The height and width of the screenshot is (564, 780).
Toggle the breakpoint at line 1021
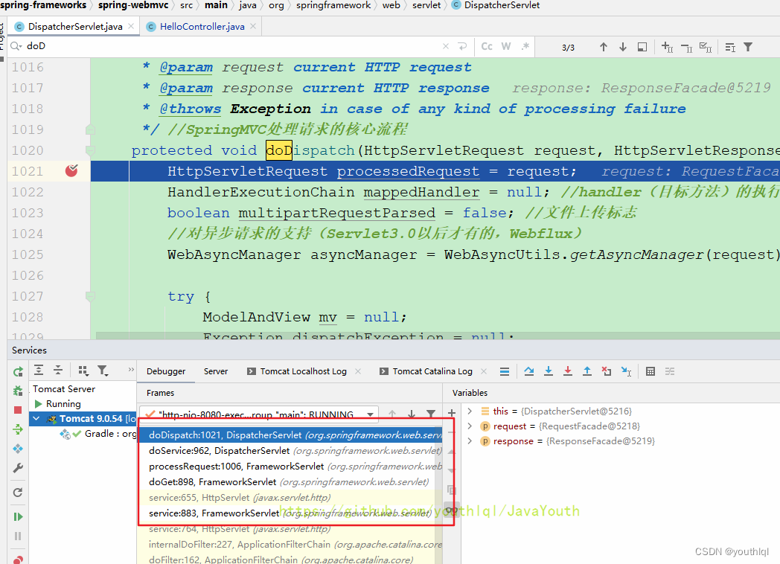(71, 170)
